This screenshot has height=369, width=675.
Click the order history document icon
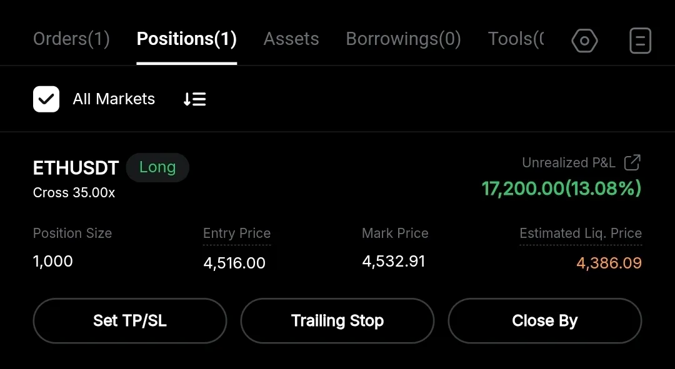(x=640, y=41)
